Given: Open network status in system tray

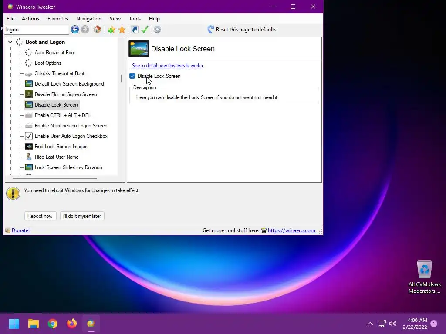Looking at the screenshot, I should pyautogui.click(x=382, y=324).
